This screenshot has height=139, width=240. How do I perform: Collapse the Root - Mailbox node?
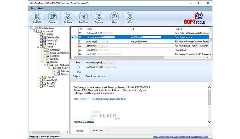pyautogui.click(x=45, y=65)
